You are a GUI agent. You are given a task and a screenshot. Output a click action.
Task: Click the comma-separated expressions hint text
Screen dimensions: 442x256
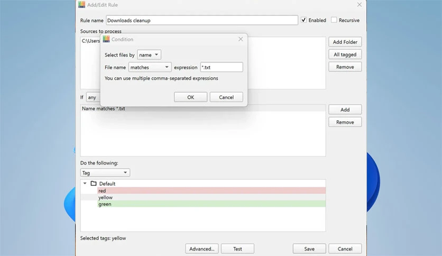pos(161,78)
